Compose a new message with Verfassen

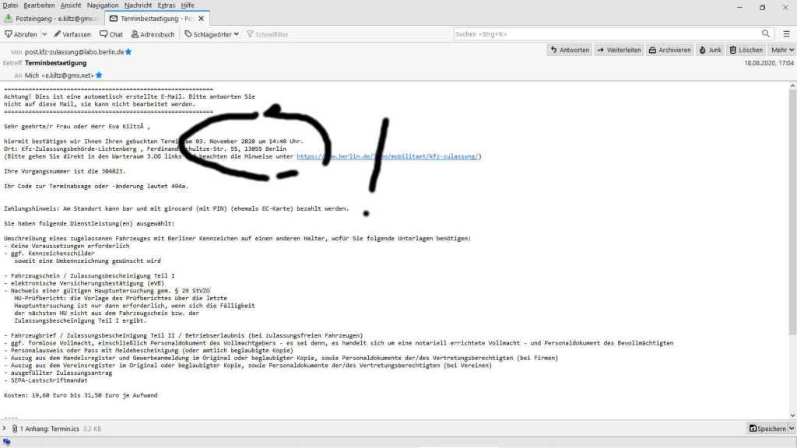[72, 34]
